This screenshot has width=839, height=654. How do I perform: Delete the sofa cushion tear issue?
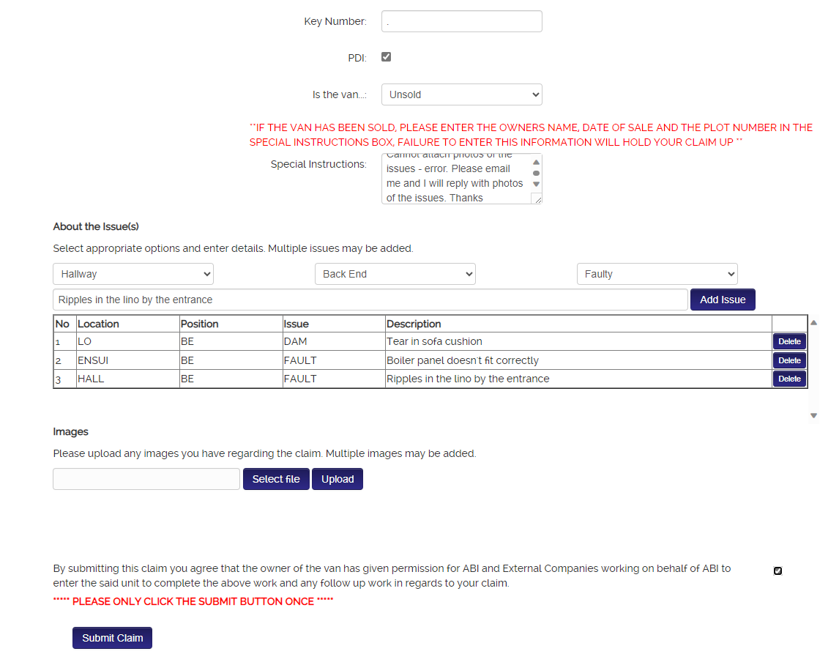click(789, 341)
